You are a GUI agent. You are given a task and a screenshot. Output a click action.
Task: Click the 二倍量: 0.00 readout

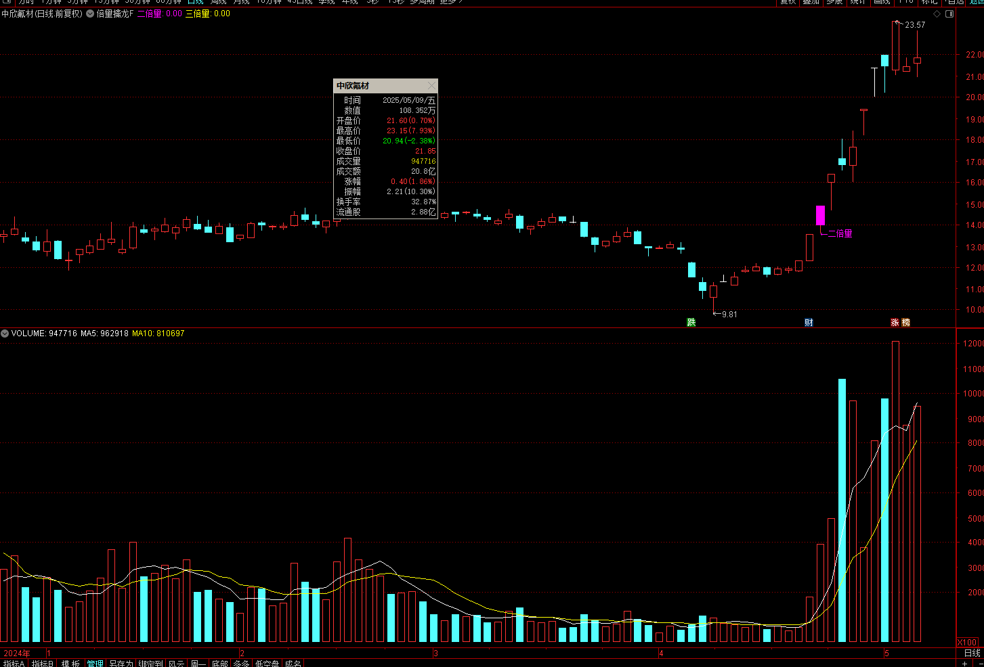(x=159, y=14)
